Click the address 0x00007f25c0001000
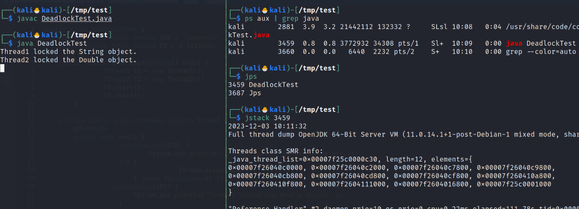The width and height of the screenshot is (579, 209). [514, 184]
